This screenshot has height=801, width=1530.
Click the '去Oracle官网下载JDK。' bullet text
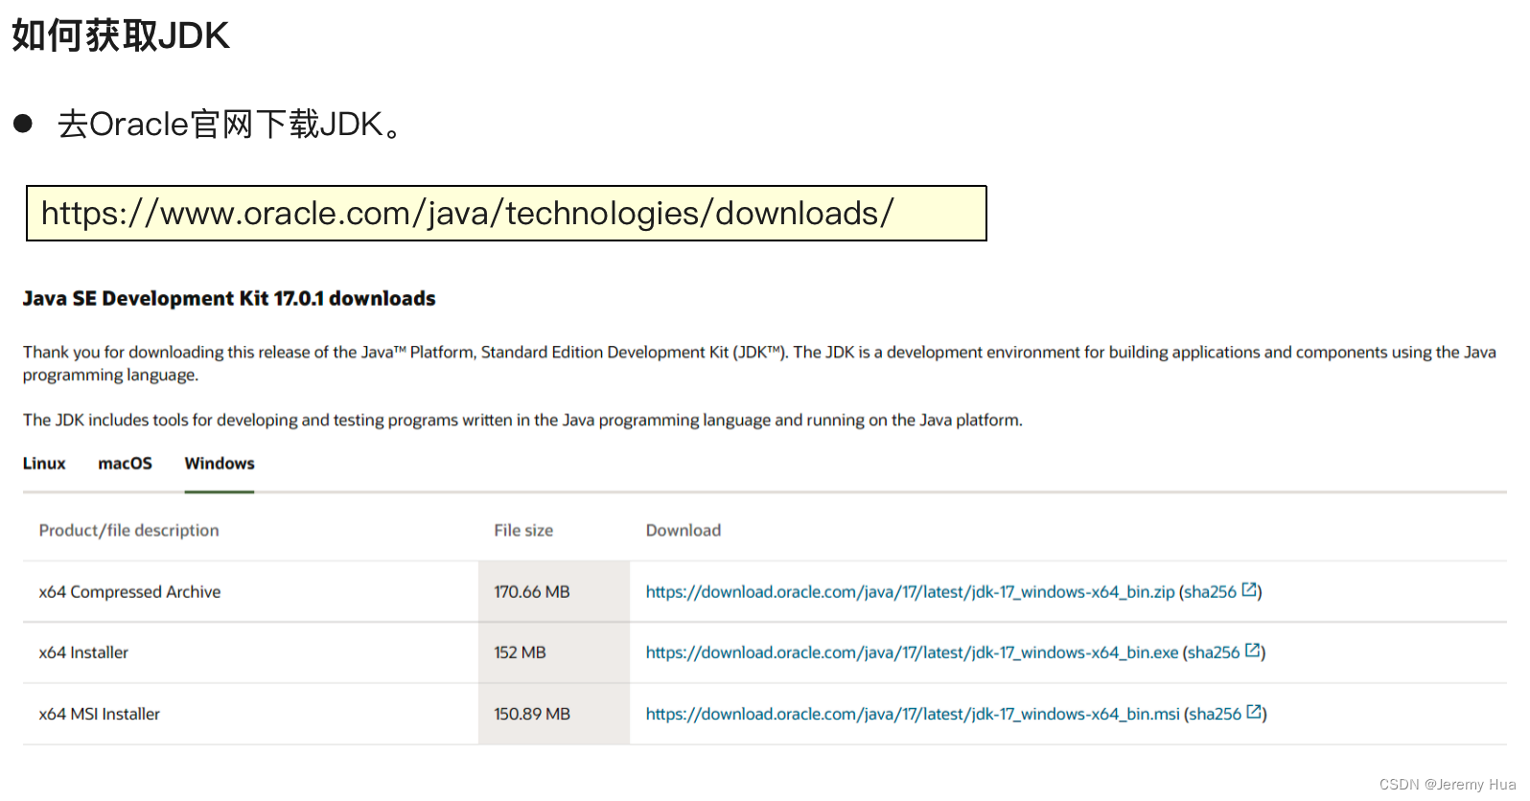[230, 125]
